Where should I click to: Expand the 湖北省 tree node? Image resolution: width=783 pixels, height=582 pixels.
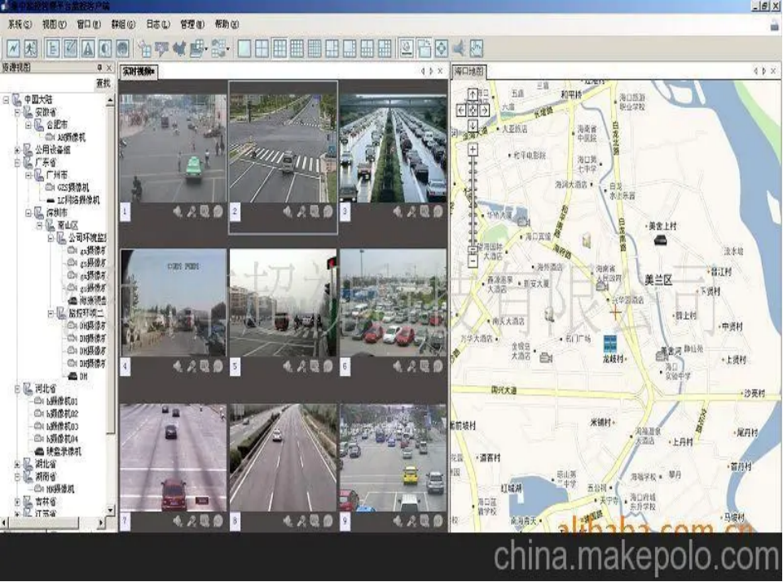coord(17,463)
